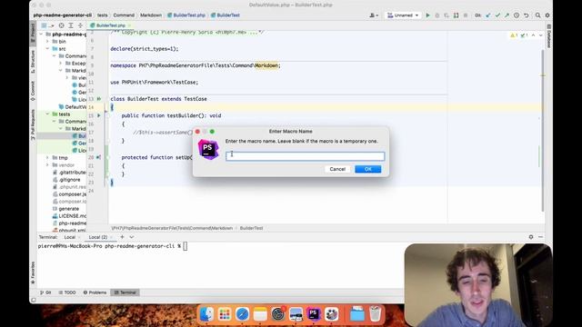Select the .gitignore file in project tree
Screen dimensions: 582x327
coord(69,180)
